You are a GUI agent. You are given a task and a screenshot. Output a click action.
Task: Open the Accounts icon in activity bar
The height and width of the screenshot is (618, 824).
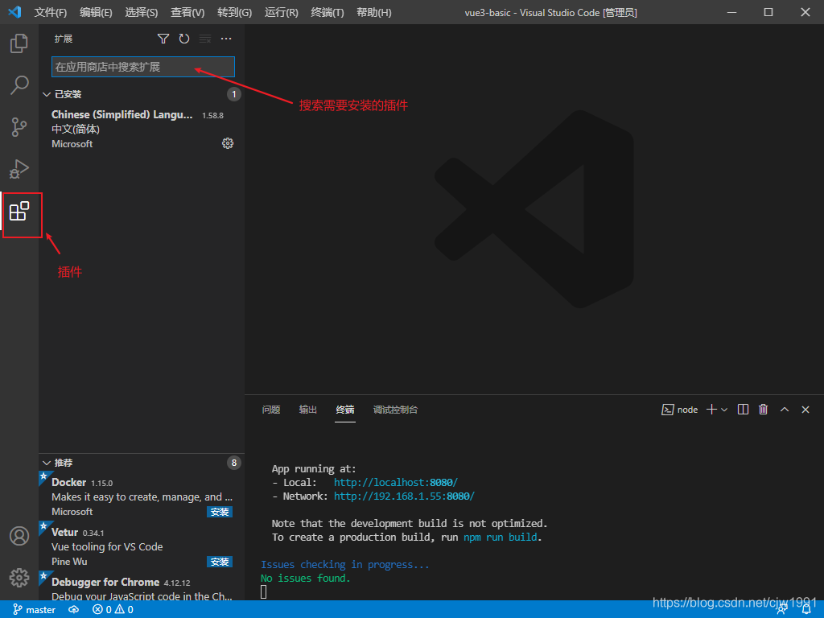[19, 536]
